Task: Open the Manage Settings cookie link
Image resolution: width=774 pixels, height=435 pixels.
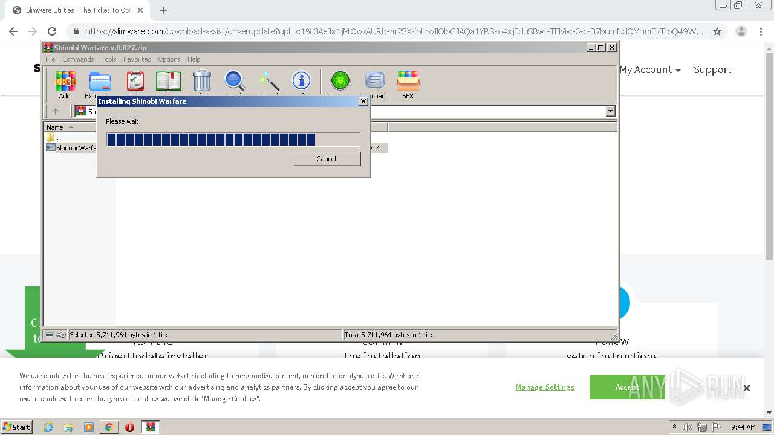Action: pos(545,387)
